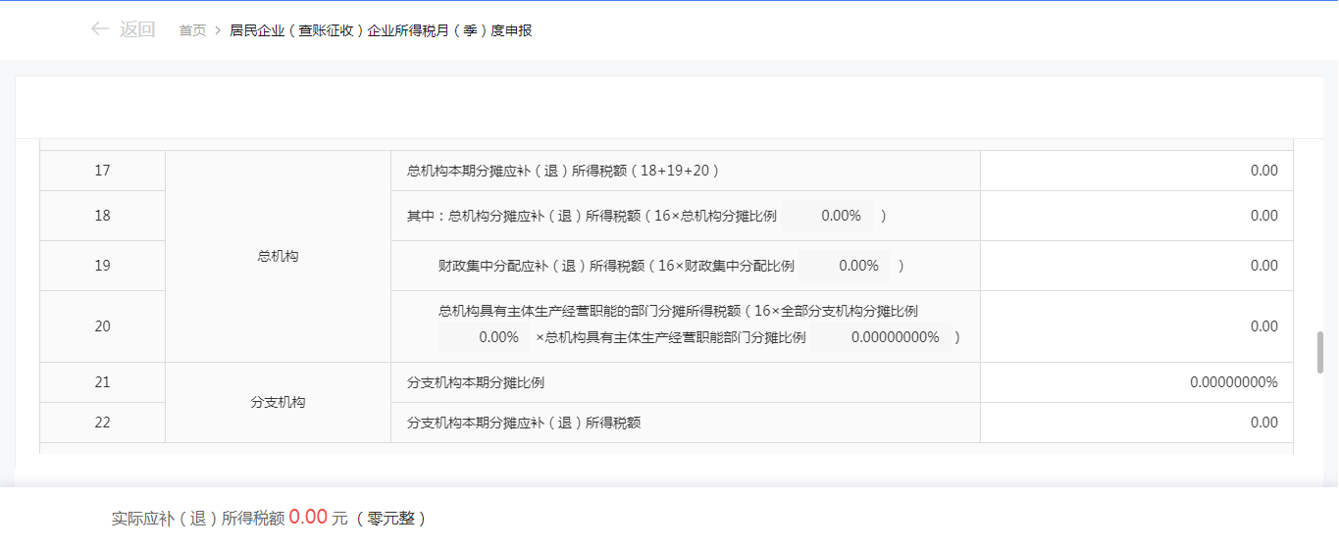This screenshot has height=549, width=1339.
Task: Click label 财政集中分配应补（退）所得税额
Action: tap(541, 266)
